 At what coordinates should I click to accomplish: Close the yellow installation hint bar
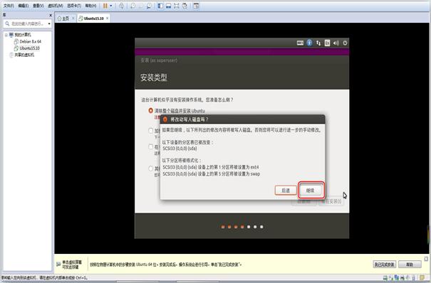tap(426, 259)
